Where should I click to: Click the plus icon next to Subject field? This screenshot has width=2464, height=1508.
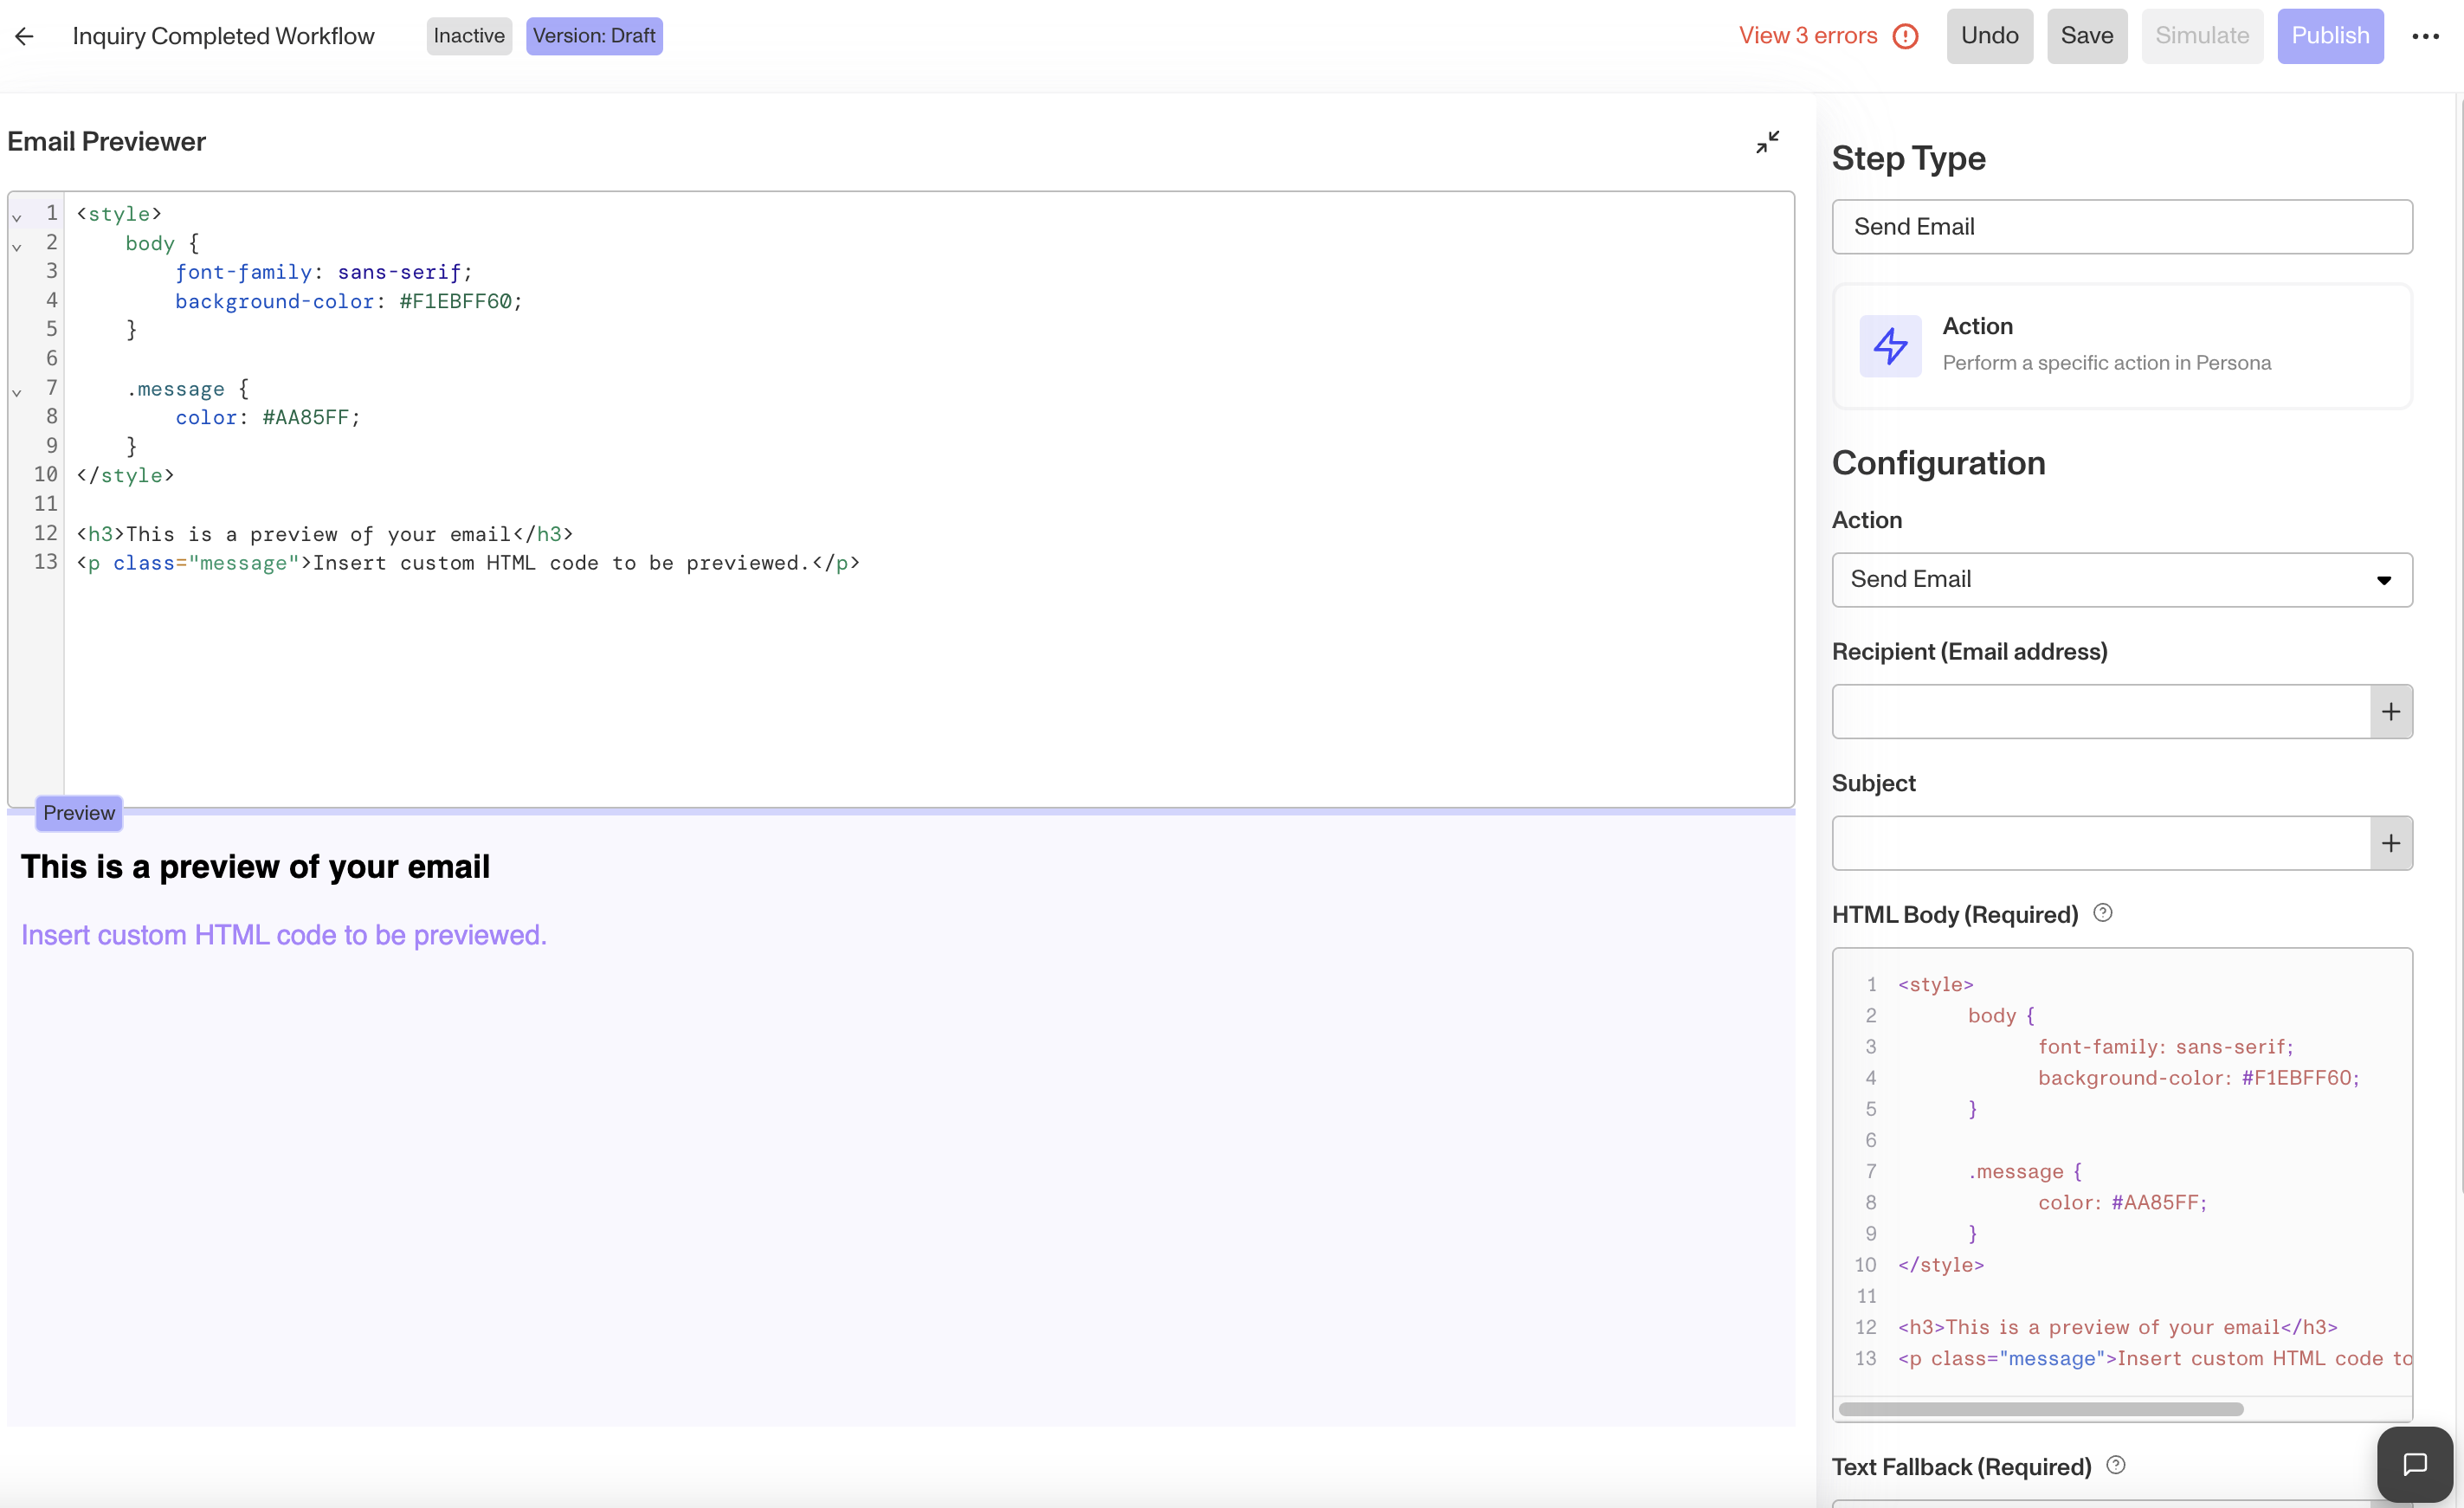coord(2390,843)
